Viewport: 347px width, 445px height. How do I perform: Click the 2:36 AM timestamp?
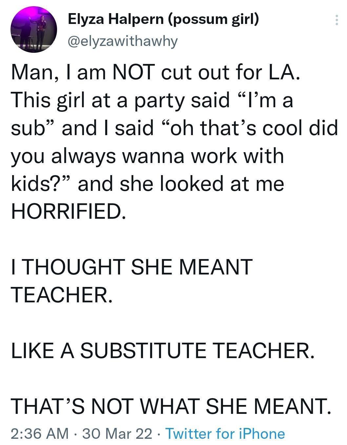click(x=40, y=434)
